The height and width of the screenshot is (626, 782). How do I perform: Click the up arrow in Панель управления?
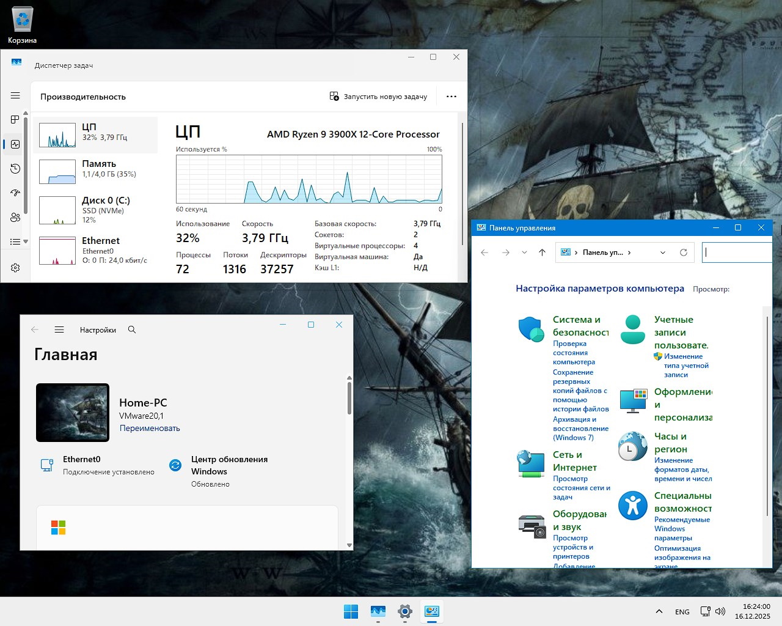coord(542,252)
